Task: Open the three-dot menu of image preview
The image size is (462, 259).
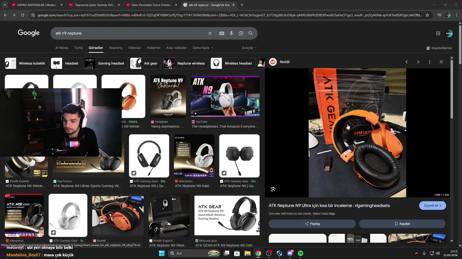Action: pyautogui.click(x=430, y=62)
